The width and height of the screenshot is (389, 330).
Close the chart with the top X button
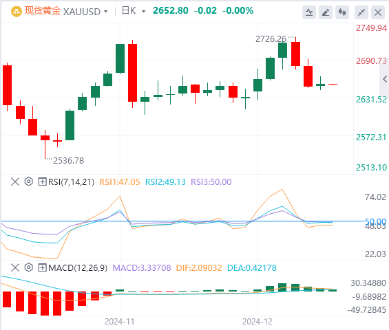pyautogui.click(x=378, y=12)
